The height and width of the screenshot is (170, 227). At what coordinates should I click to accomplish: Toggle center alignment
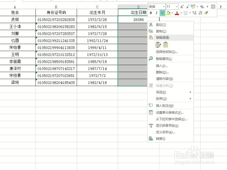coord(162,13)
